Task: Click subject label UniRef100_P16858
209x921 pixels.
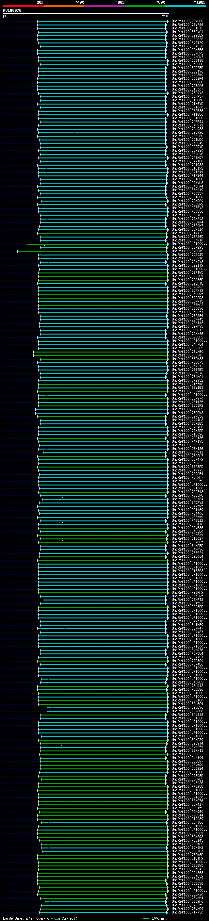Action: pyautogui.click(x=187, y=571)
